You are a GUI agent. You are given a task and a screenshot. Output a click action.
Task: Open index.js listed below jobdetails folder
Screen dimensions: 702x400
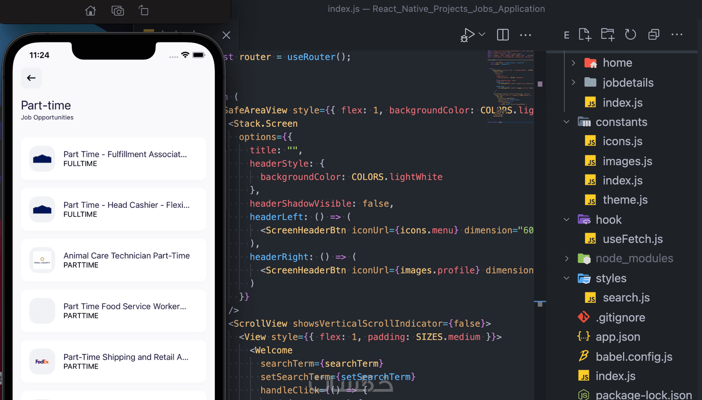(x=622, y=103)
